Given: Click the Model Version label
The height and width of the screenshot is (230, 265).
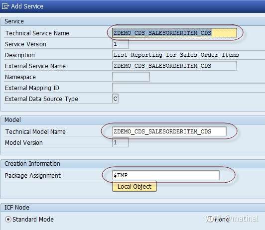Looking at the screenshot, I should tap(24, 143).
